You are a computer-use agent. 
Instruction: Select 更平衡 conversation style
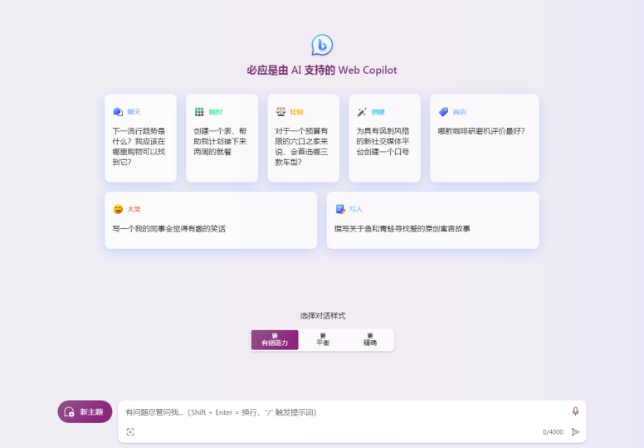pyautogui.click(x=323, y=339)
